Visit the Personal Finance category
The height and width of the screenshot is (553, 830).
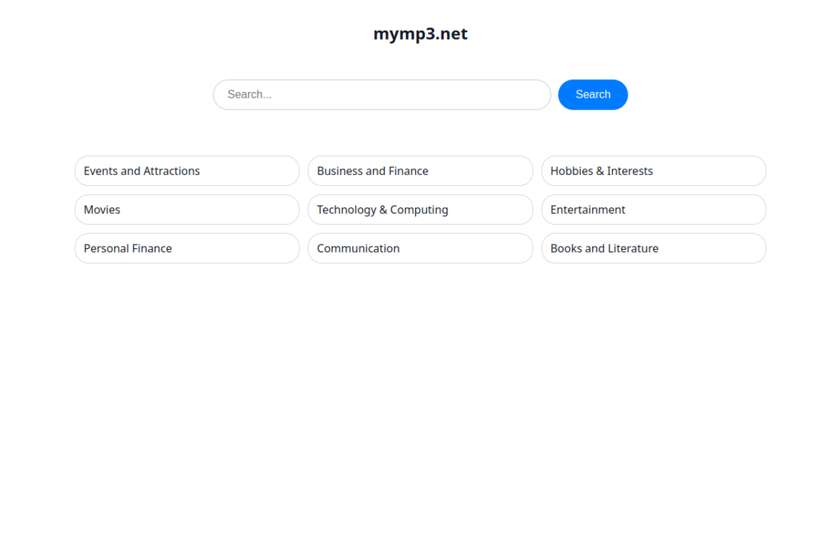point(187,248)
